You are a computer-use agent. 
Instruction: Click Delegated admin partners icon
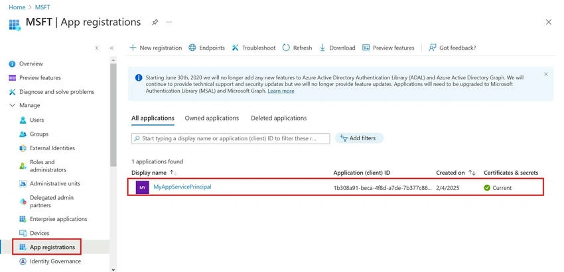(x=23, y=201)
